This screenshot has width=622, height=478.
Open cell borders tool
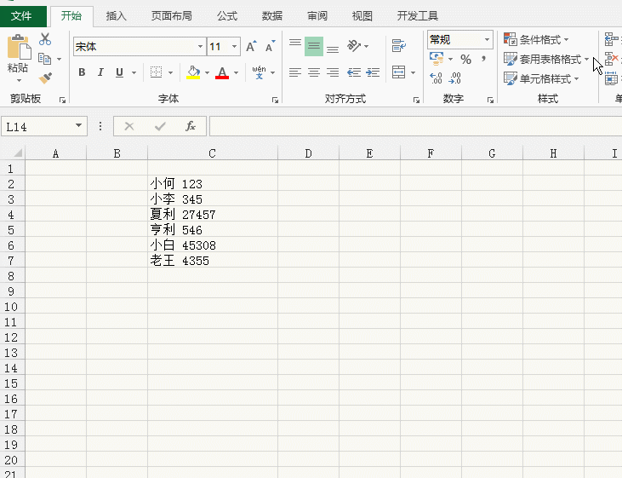click(x=156, y=72)
